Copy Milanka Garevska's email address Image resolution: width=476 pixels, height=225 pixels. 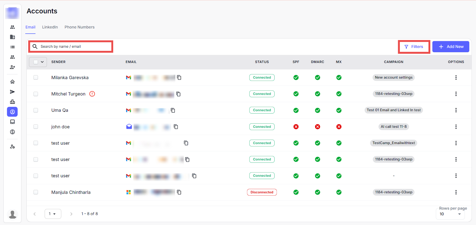[179, 78]
